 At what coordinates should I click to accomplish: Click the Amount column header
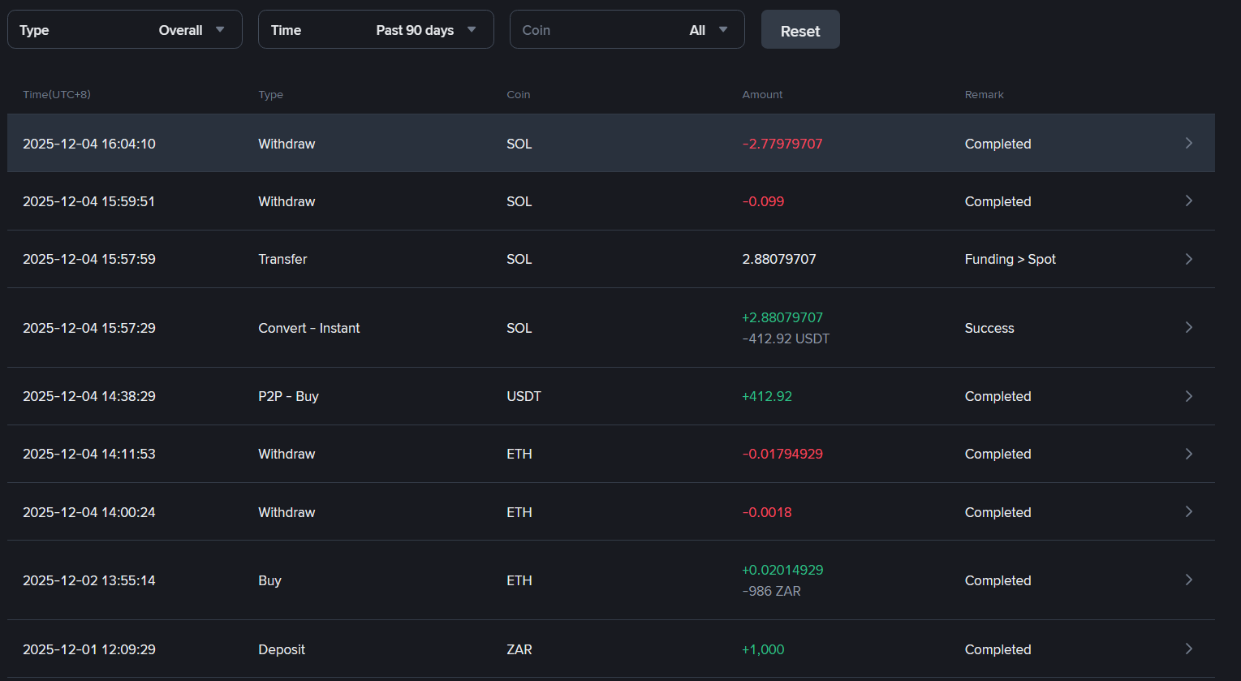tap(762, 95)
